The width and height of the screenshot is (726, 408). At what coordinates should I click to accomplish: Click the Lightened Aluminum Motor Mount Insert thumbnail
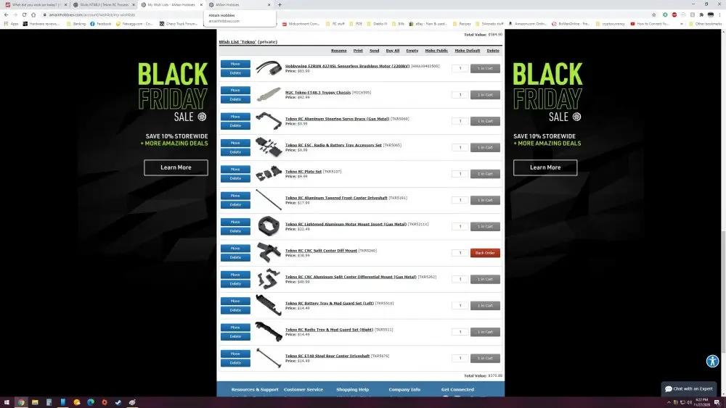point(269,226)
